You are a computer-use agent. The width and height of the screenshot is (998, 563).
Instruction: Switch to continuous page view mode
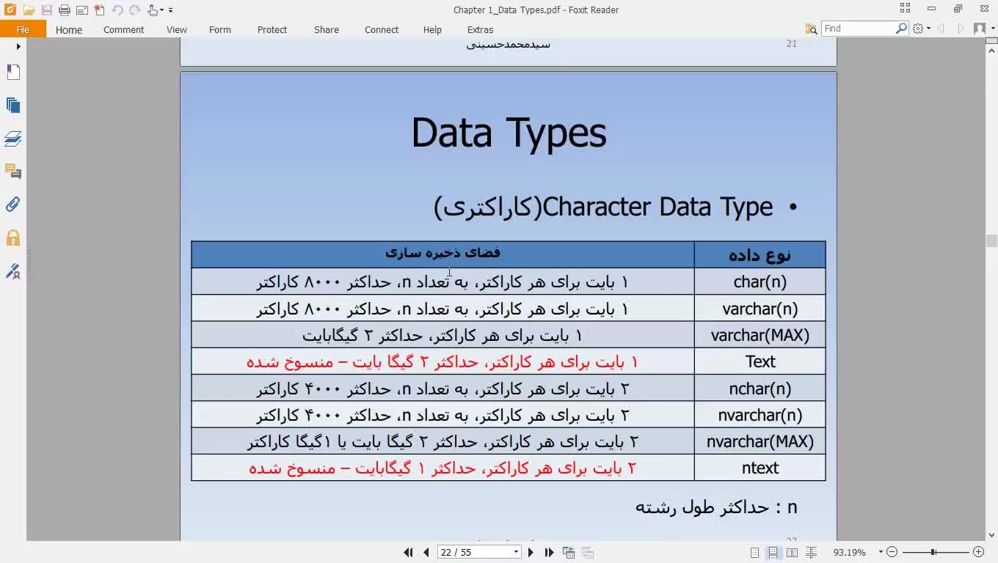[x=773, y=553]
